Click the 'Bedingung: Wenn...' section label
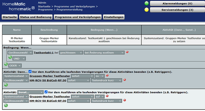The height and width of the screenshot is (111, 205). 18,48
